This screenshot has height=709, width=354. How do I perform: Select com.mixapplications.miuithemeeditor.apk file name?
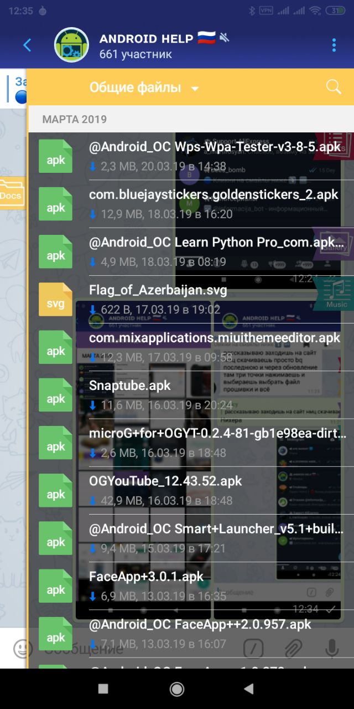click(215, 338)
